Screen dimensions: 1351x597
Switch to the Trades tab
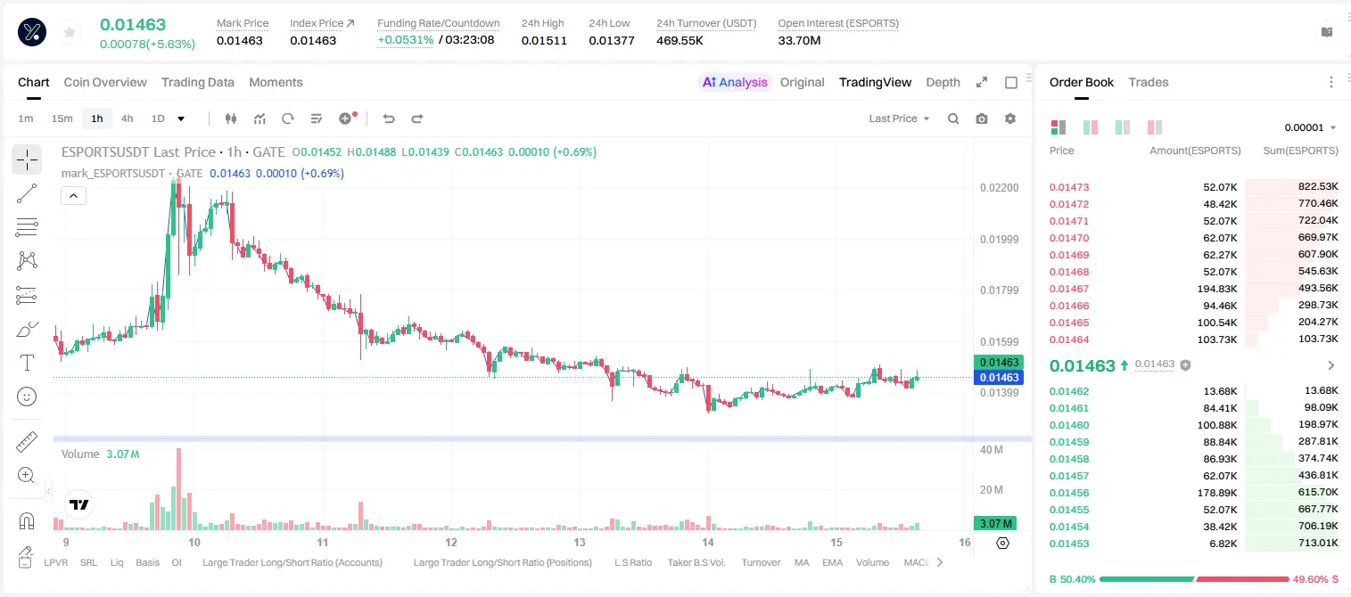point(1149,82)
